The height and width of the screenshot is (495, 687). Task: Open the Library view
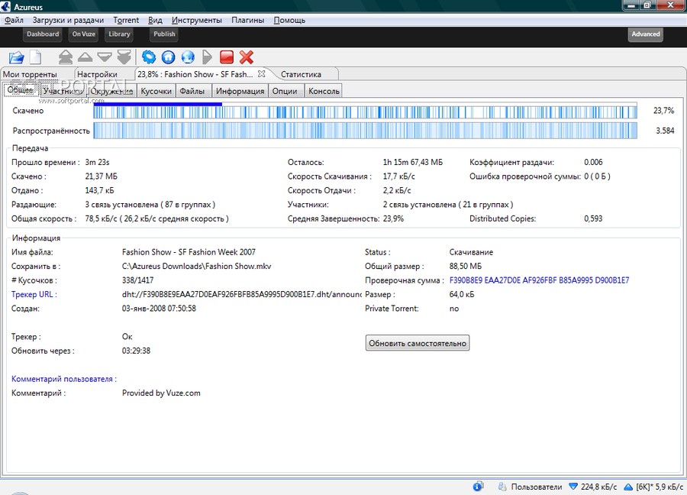pyautogui.click(x=119, y=34)
